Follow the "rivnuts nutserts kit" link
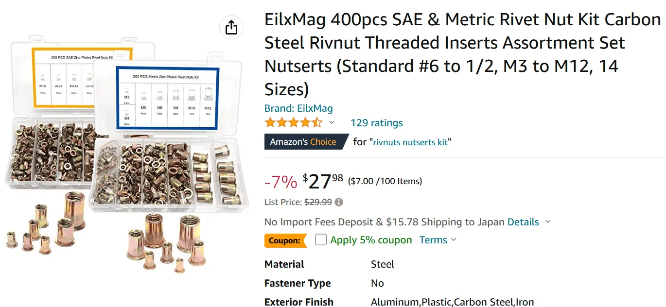Viewport: 666px width, 307px height. 410,142
